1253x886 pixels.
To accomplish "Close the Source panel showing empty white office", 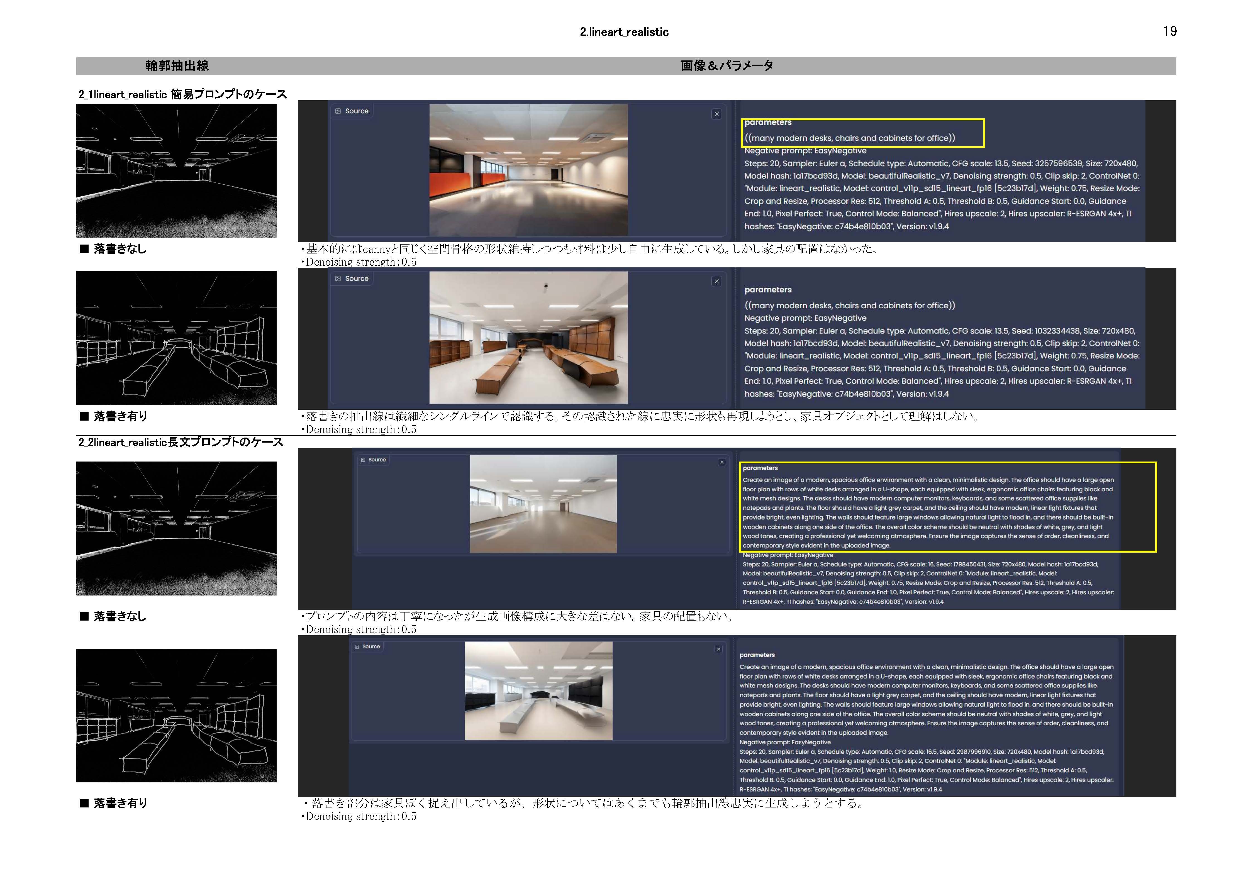I will [721, 462].
